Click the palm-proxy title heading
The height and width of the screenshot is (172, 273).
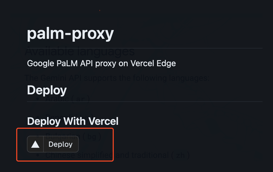tap(70, 34)
